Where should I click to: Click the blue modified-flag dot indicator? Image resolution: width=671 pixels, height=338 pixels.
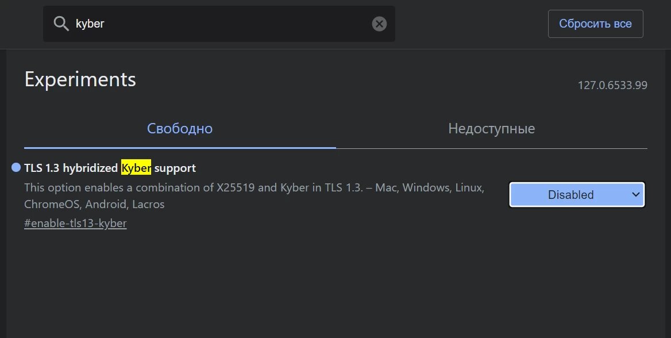click(16, 167)
